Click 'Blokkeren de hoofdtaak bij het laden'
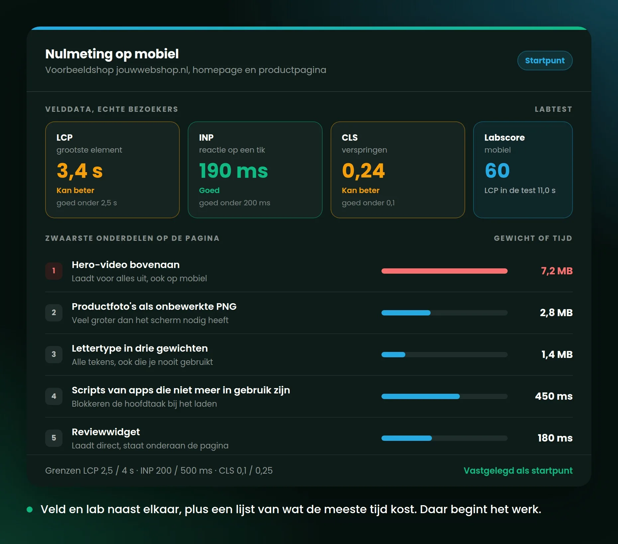 pyautogui.click(x=144, y=404)
